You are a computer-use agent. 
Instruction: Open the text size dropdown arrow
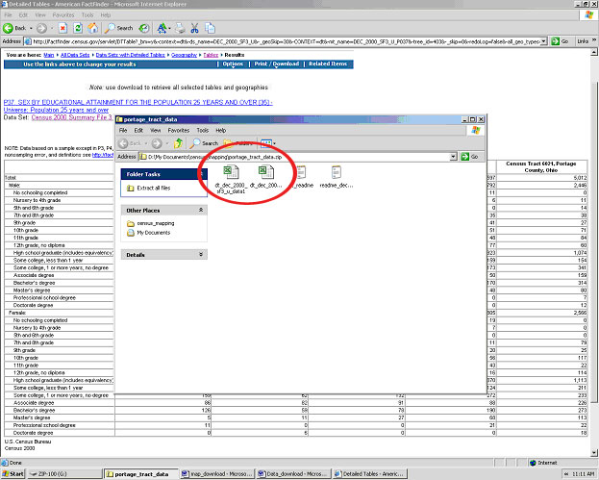coord(169,28)
